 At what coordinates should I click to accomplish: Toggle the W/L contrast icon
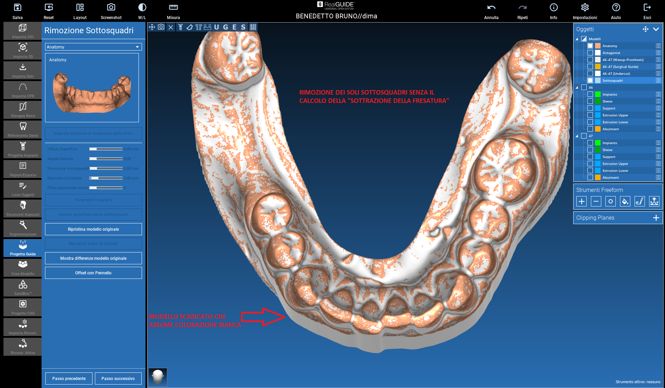tap(142, 8)
